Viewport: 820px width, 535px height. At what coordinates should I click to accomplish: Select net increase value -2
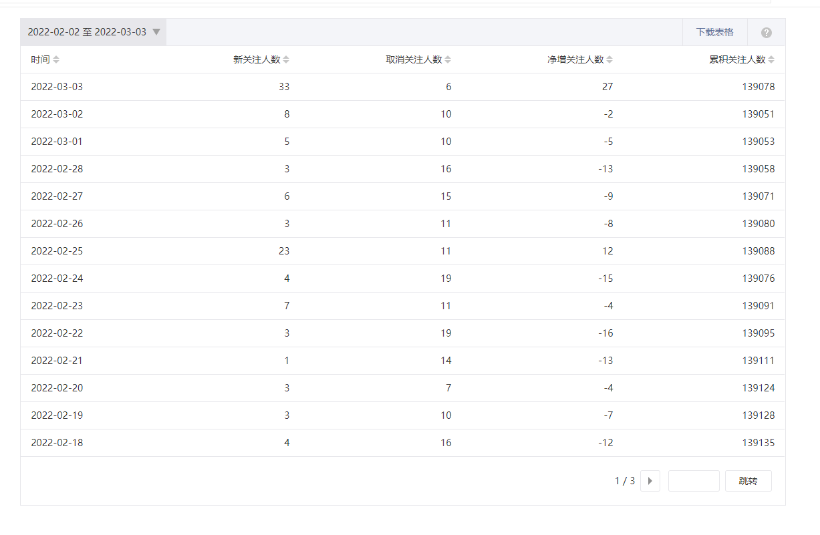pyautogui.click(x=608, y=114)
